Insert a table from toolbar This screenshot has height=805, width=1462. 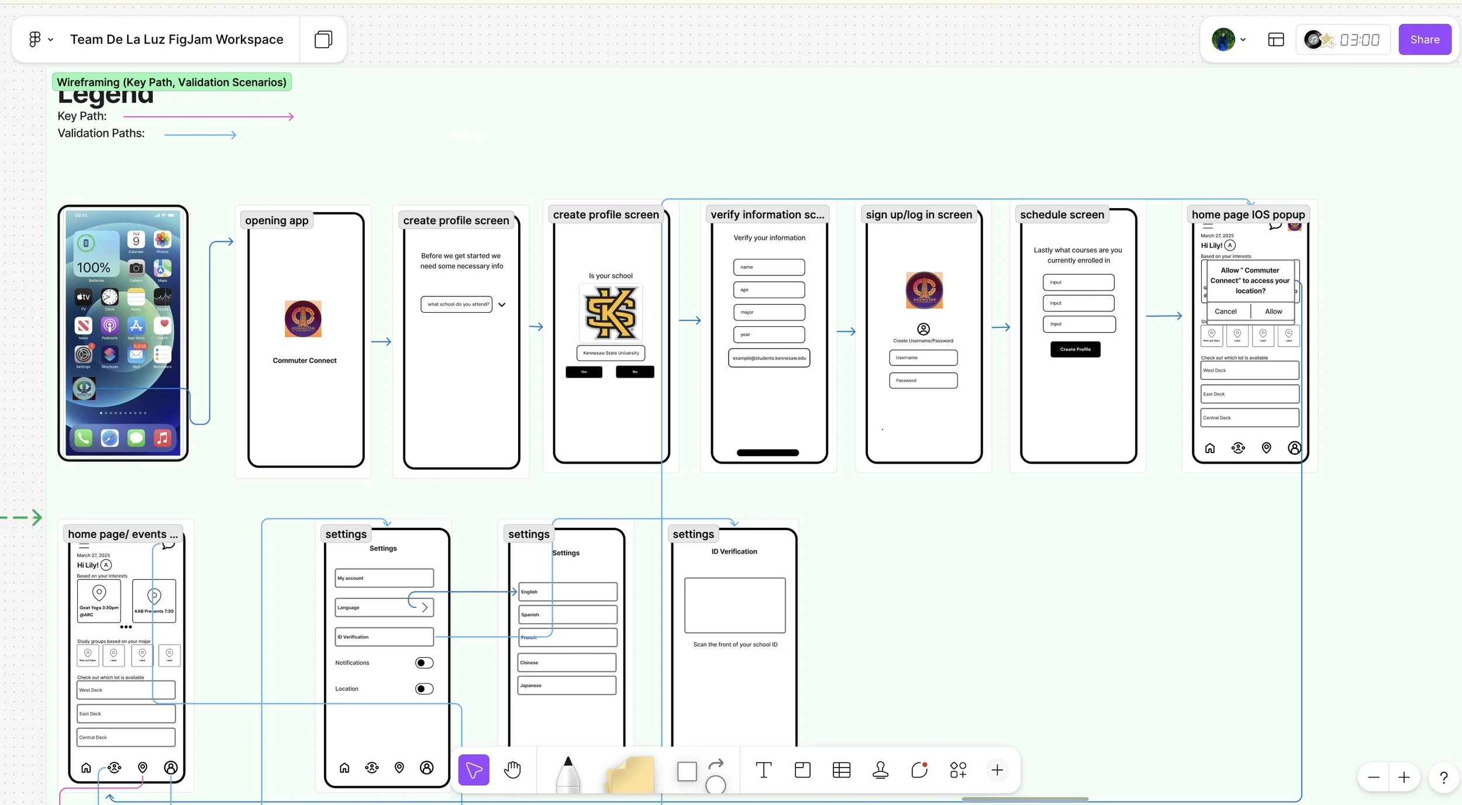pyautogui.click(x=841, y=770)
